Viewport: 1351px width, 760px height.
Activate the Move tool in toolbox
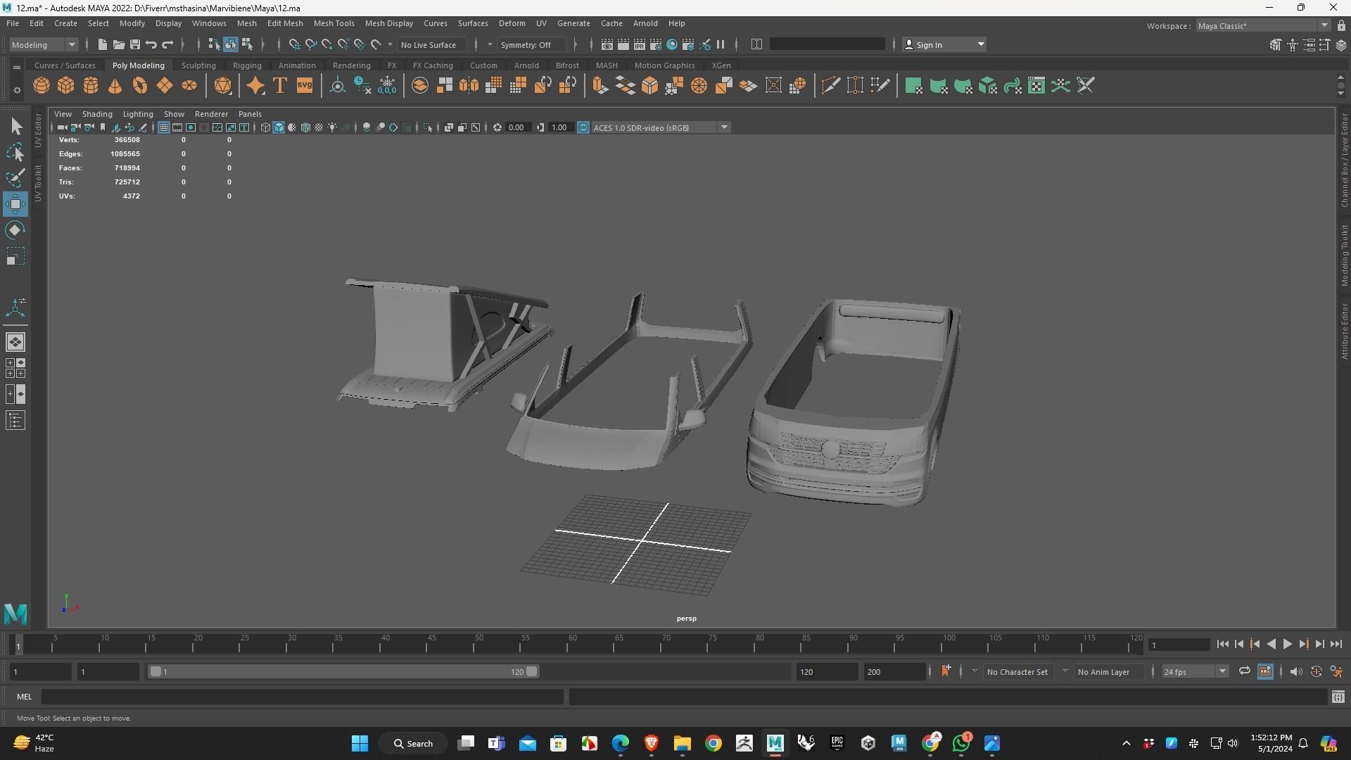15,204
